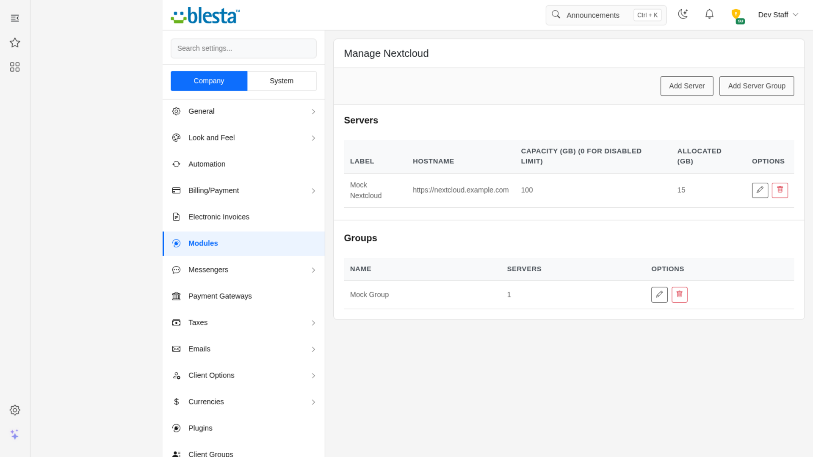Viewport: 813px width, 457px height.
Task: Click the Manage Nextcloud heading
Action: 386,53
